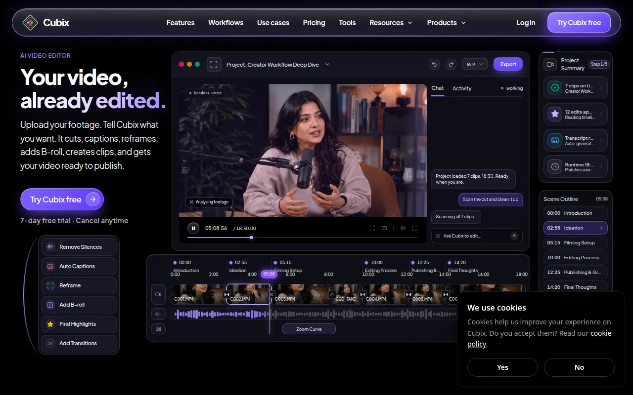
Task: Click the Add Transitions feature icon
Action: coord(50,343)
